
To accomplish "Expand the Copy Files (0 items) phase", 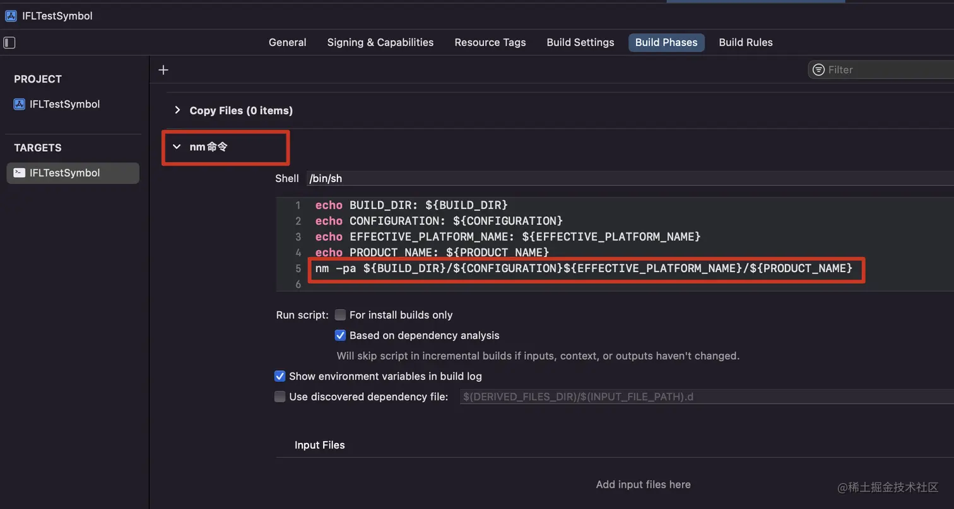I will pyautogui.click(x=177, y=110).
